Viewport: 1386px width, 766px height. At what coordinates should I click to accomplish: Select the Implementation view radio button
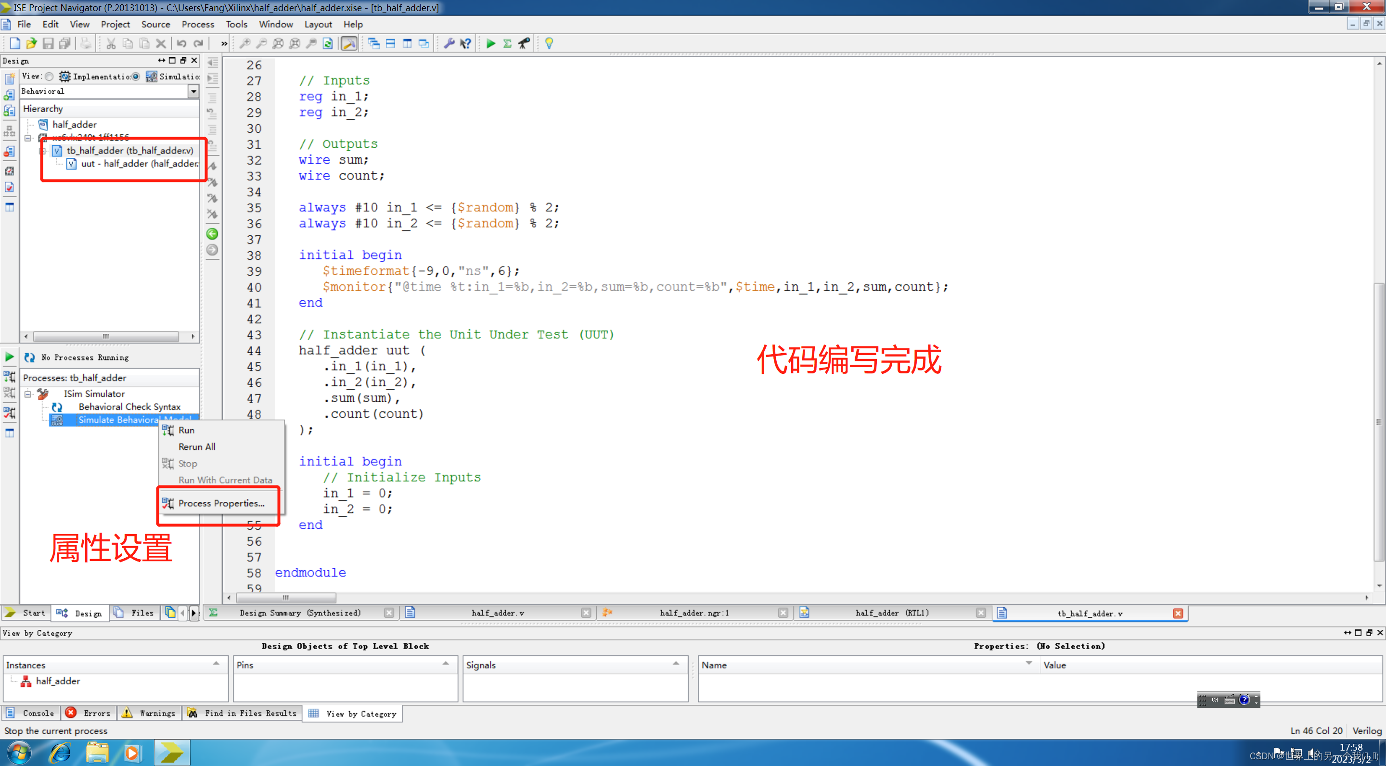pos(50,77)
